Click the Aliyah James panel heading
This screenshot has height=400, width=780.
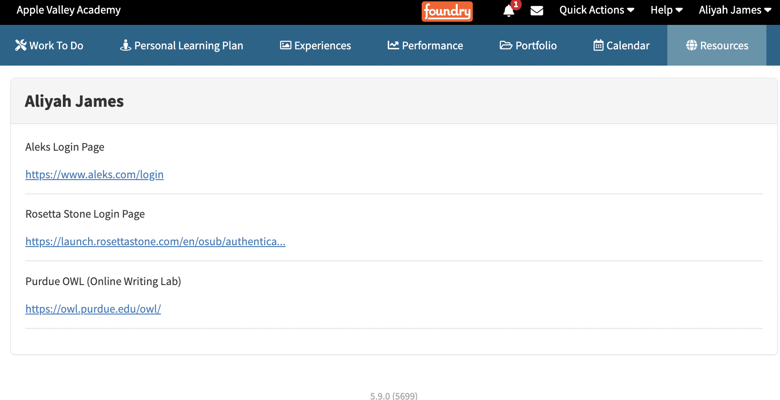click(74, 101)
